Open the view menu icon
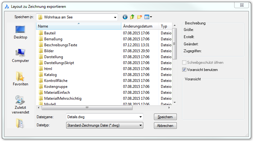253x141 pixels. point(148,17)
